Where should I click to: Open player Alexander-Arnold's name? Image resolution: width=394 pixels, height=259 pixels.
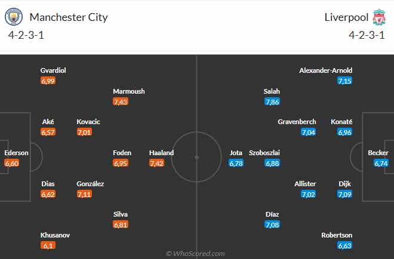tap(326, 70)
